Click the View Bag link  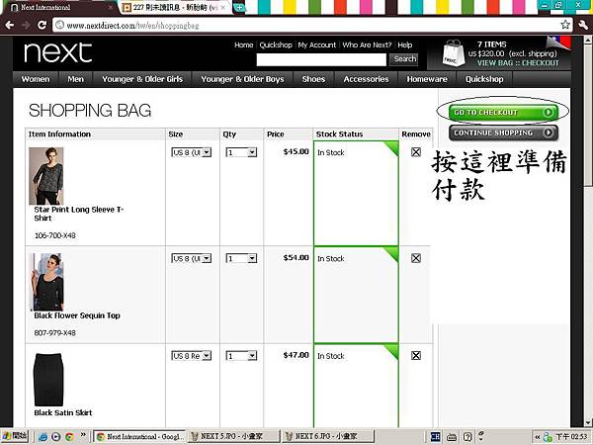(495, 63)
